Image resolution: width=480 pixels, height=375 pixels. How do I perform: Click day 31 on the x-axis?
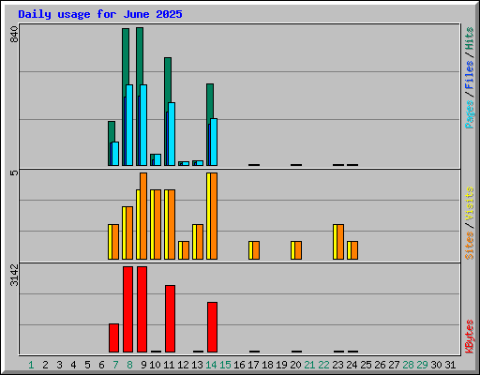tap(450, 365)
